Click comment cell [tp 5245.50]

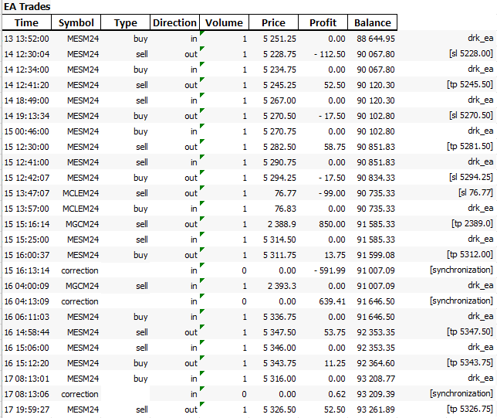470,84
